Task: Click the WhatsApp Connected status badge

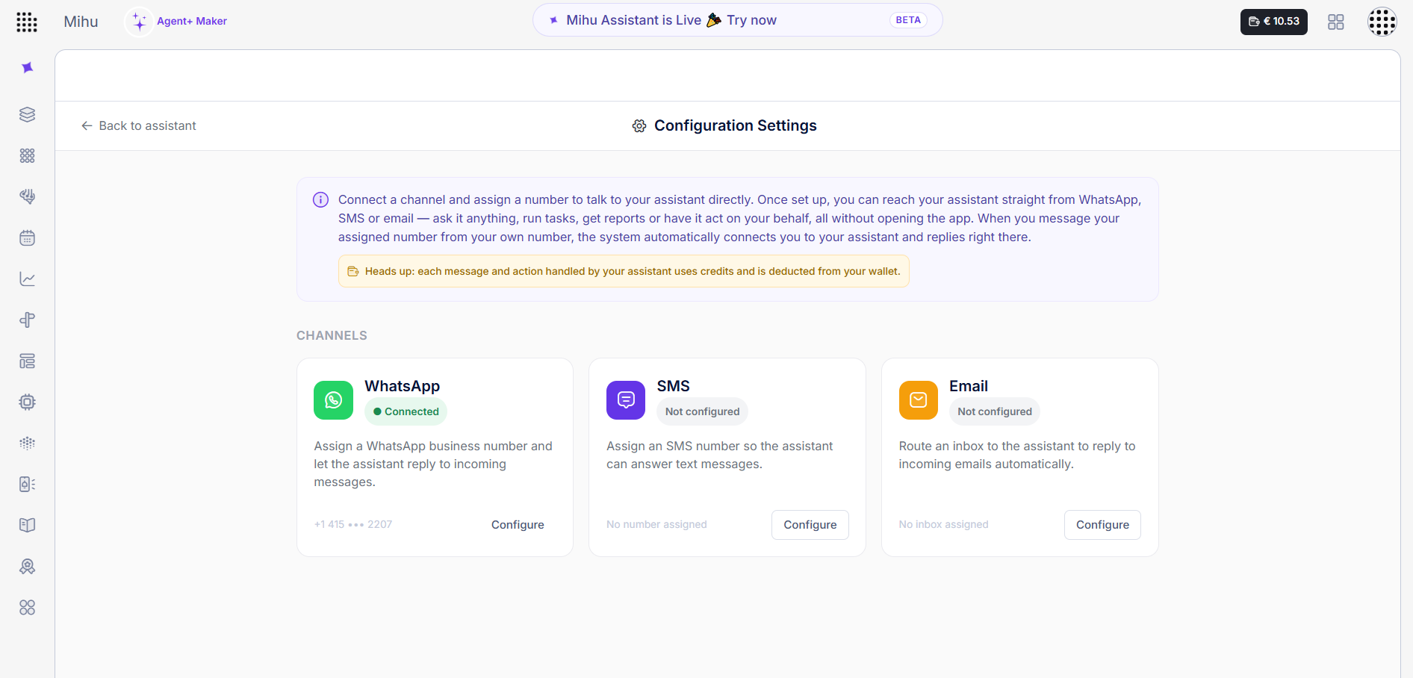Action: pyautogui.click(x=406, y=411)
